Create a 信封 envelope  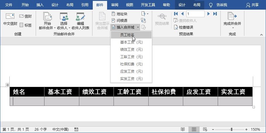(x=25, y=16)
